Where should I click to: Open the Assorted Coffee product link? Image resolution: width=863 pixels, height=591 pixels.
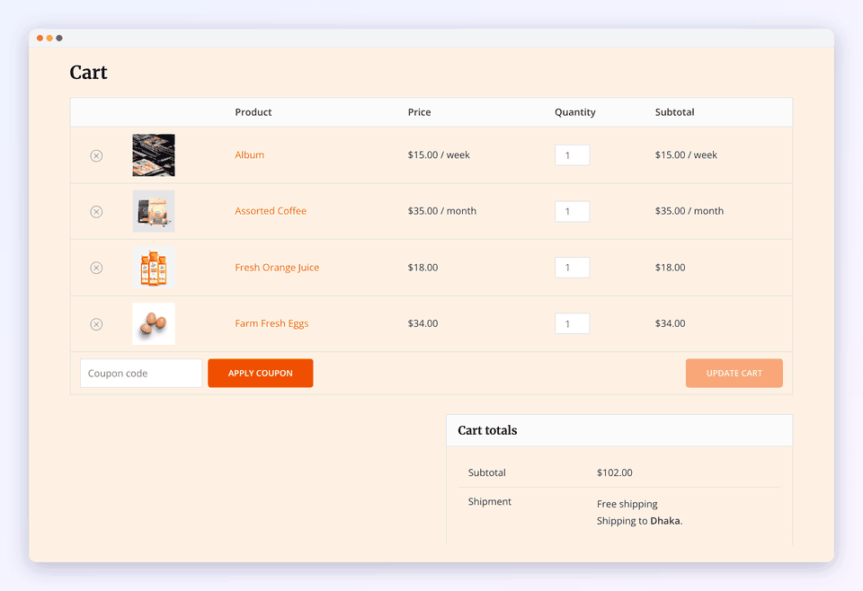click(x=271, y=211)
